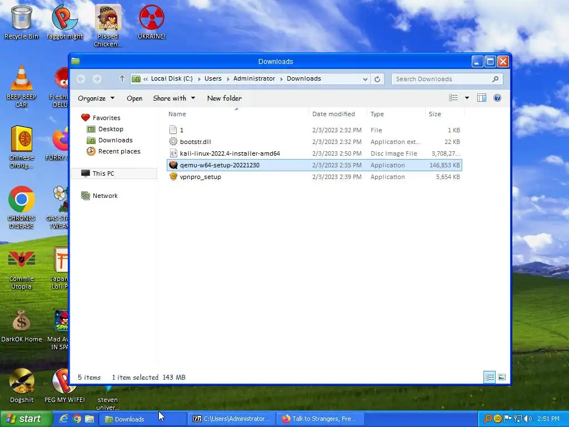This screenshot has height=427, width=569.
Task: Toggle the preview pane icon
Action: tap(482, 98)
